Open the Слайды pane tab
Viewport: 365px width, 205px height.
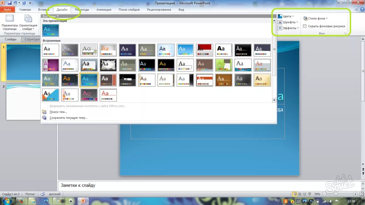(x=11, y=39)
